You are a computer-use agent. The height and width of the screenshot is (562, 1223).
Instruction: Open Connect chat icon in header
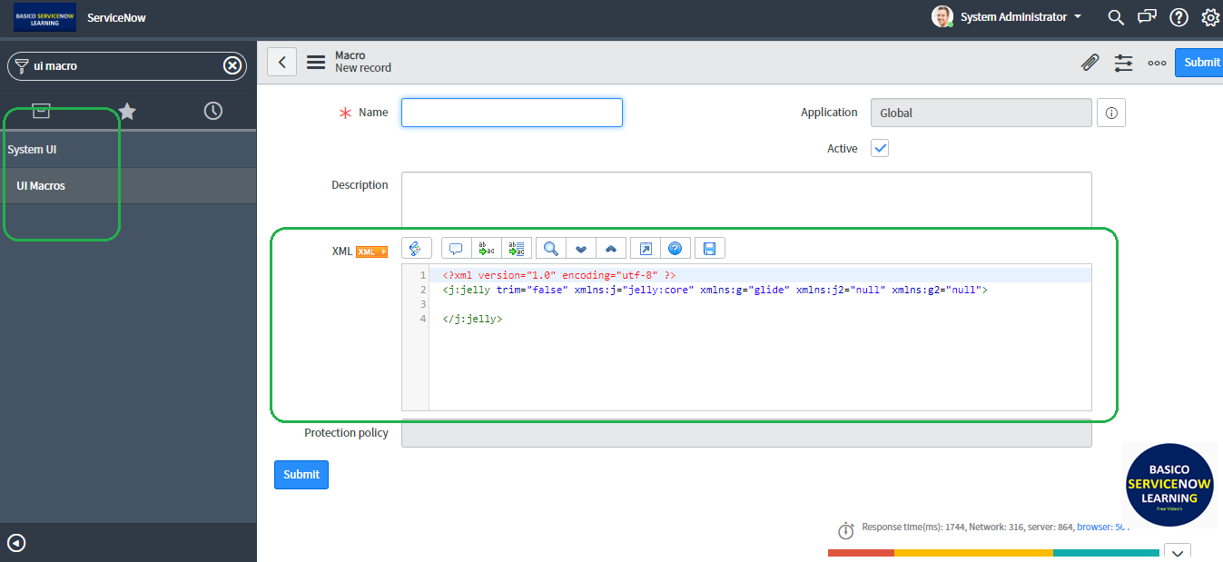tap(1148, 17)
